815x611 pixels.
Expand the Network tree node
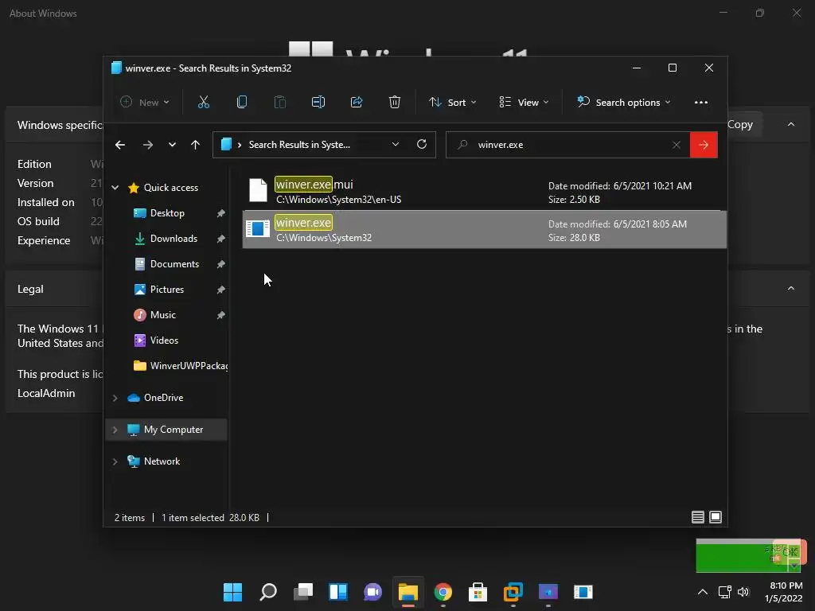coord(115,461)
